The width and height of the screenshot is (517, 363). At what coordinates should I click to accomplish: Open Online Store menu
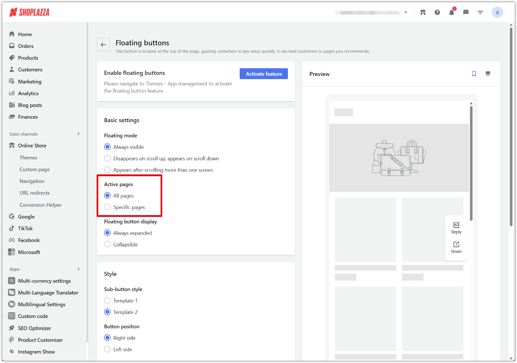(32, 145)
